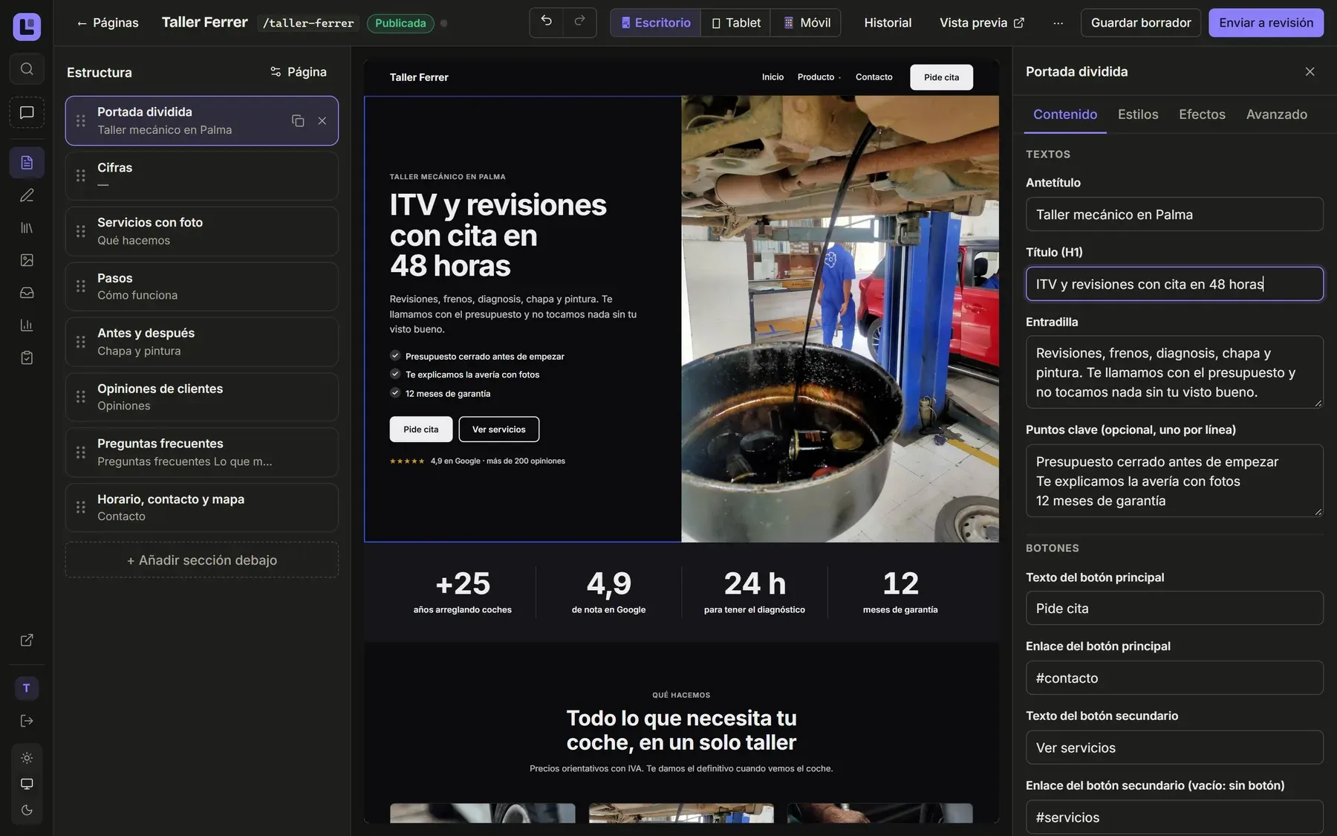Switch preview to Tablet view
The height and width of the screenshot is (836, 1337).
point(736,23)
